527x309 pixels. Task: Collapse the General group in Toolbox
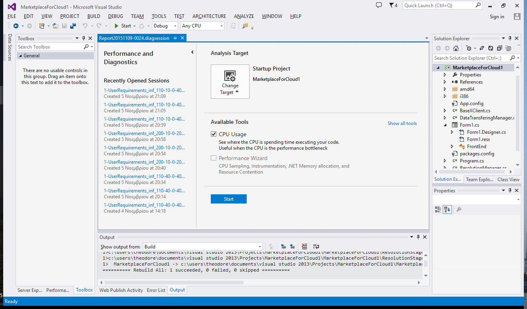click(20, 56)
